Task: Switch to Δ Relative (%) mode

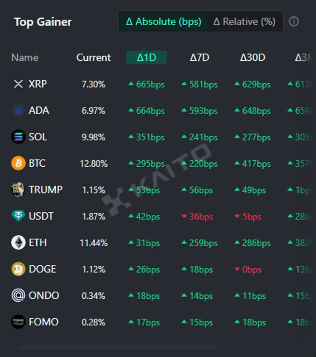Action: (244, 22)
